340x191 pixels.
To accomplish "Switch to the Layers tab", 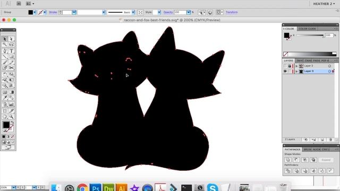I will point(288,60).
